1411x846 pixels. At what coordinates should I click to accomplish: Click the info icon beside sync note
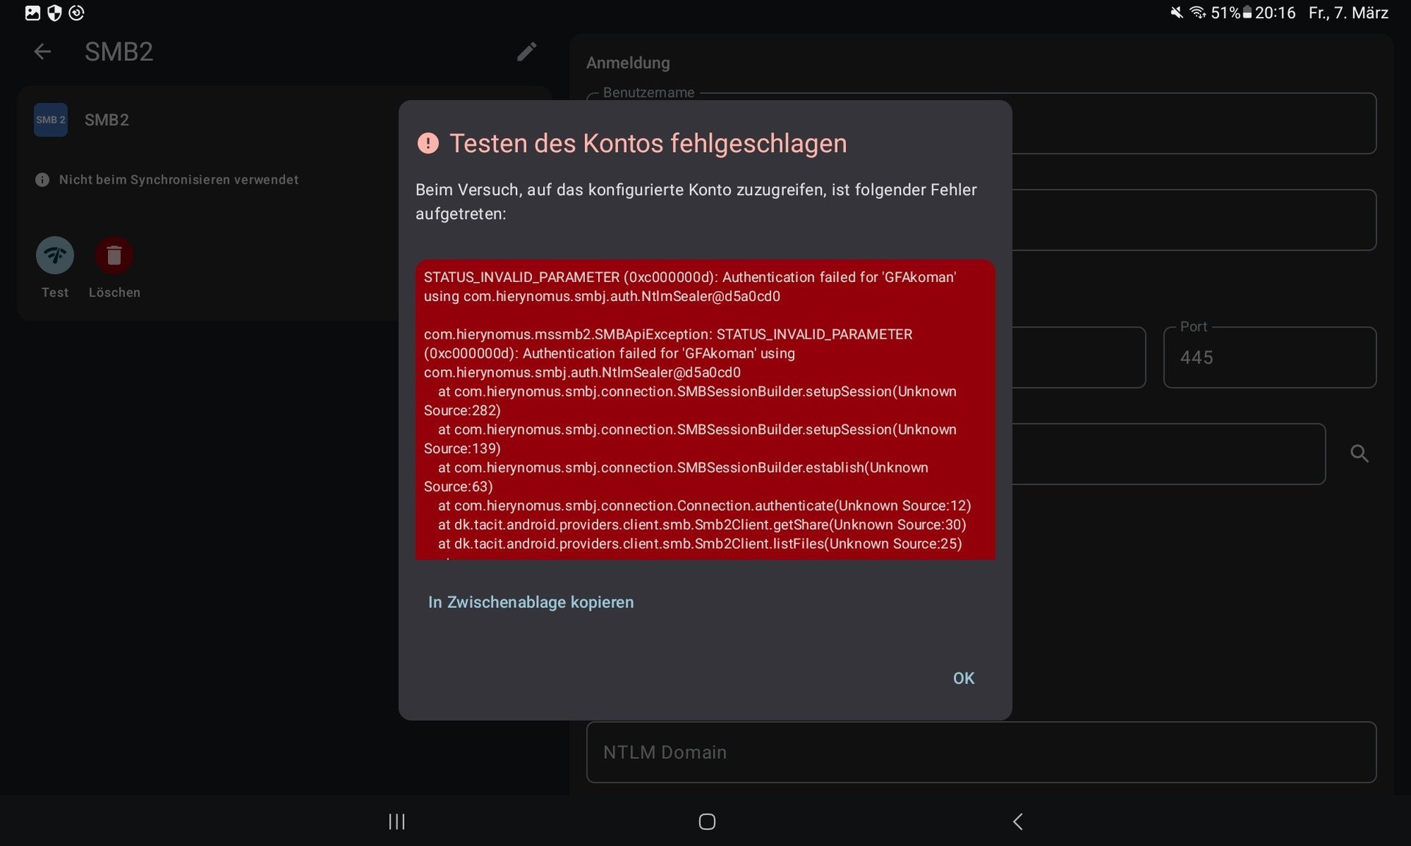pyautogui.click(x=42, y=180)
